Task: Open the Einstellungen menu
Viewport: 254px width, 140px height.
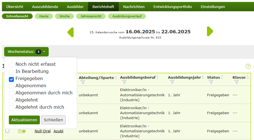Action: [x=213, y=7]
